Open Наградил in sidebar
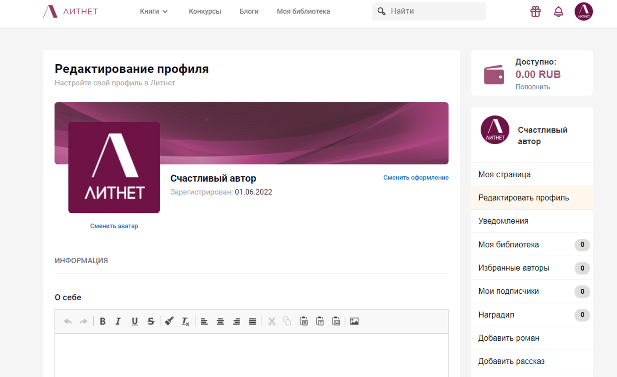This screenshot has width=617, height=377. coord(532,315)
